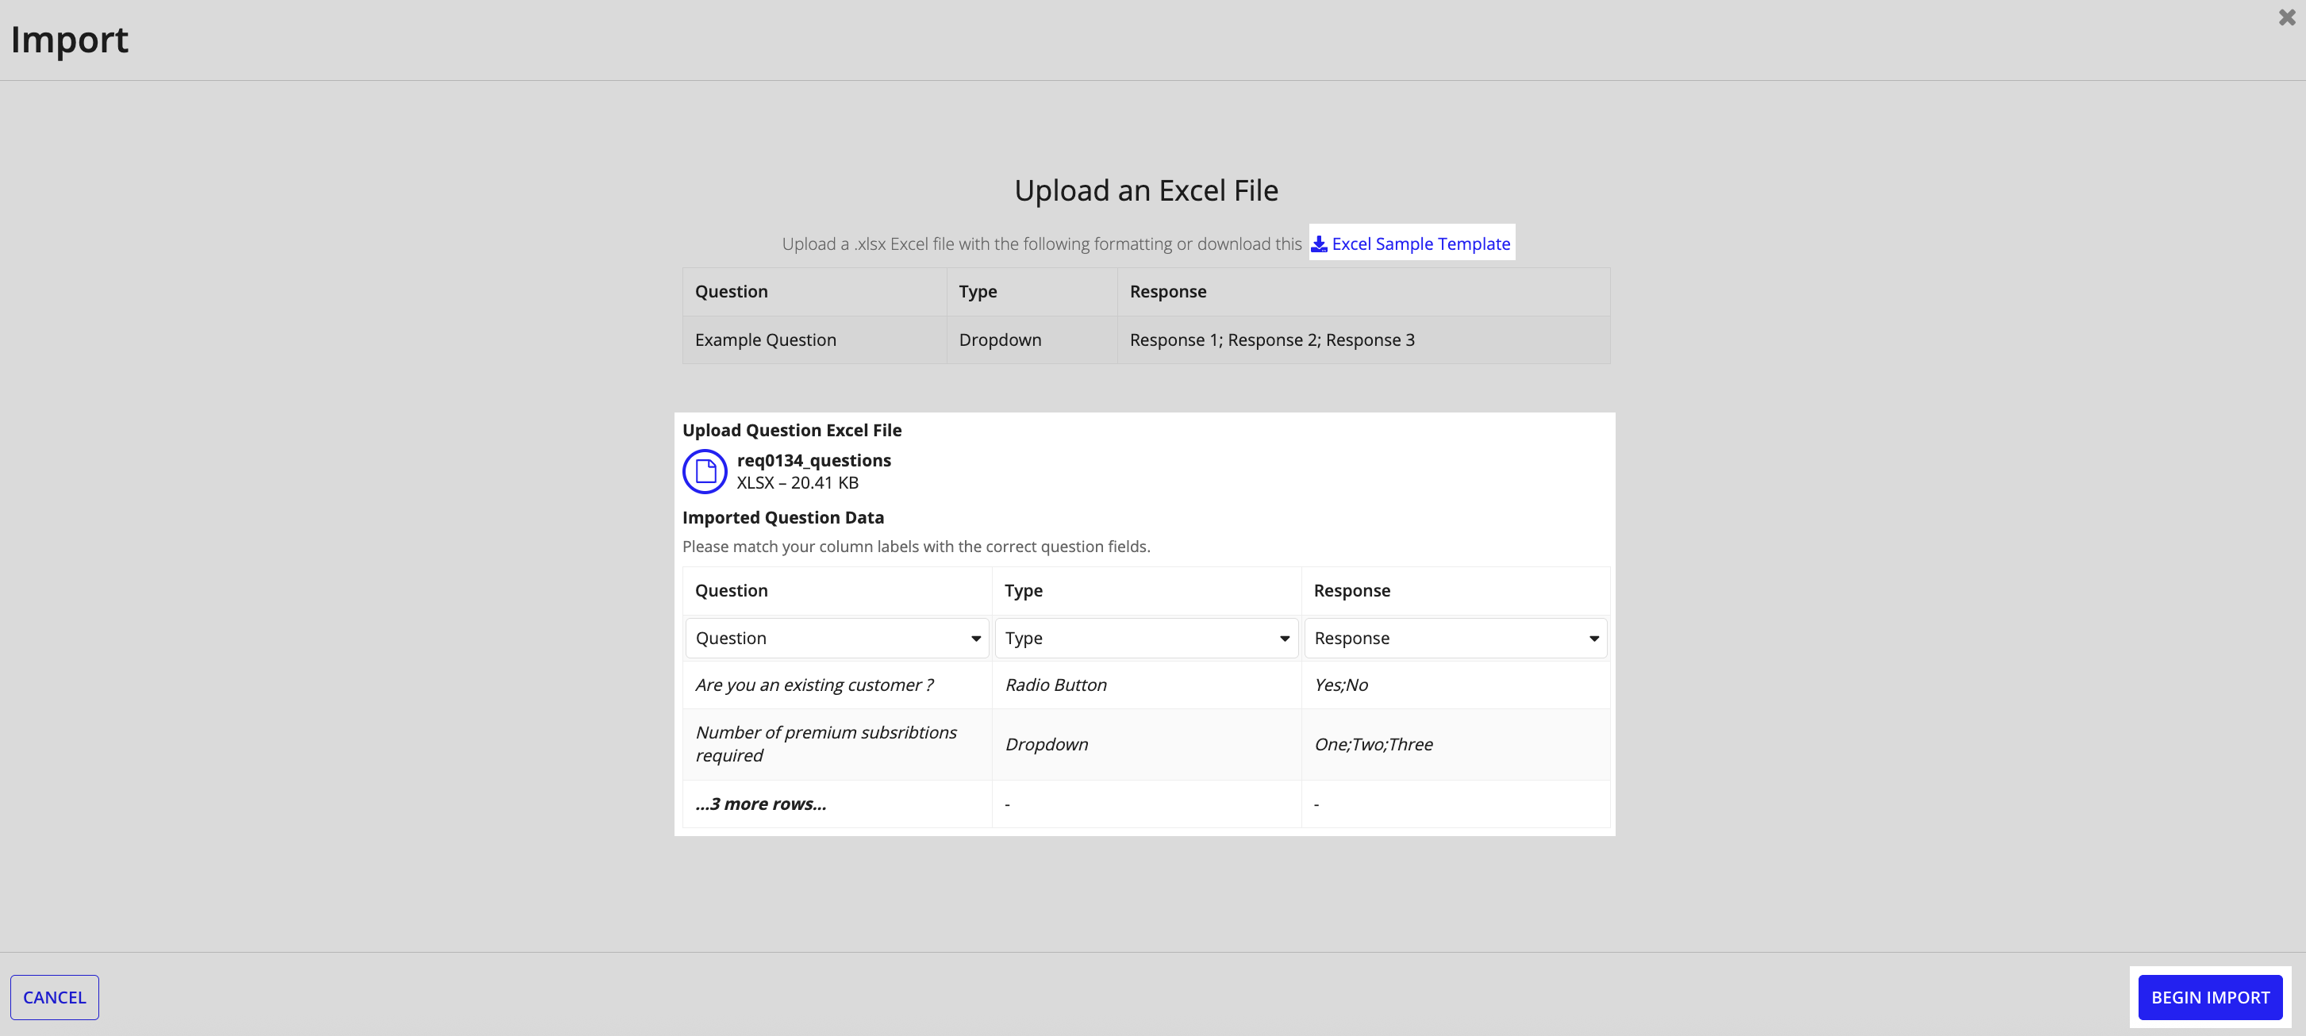Screen dimensions: 2306x1036
Task: Open the Response column mapping dropdown
Action: tap(1455, 638)
